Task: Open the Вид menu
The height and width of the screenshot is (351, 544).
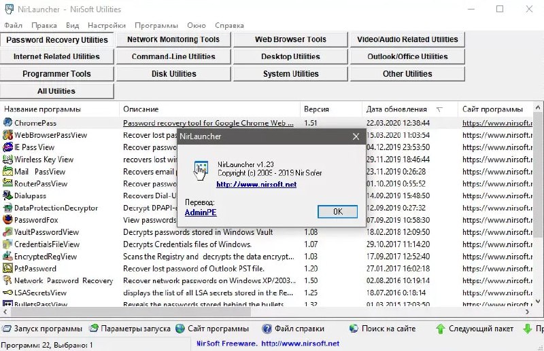Action: click(73, 25)
